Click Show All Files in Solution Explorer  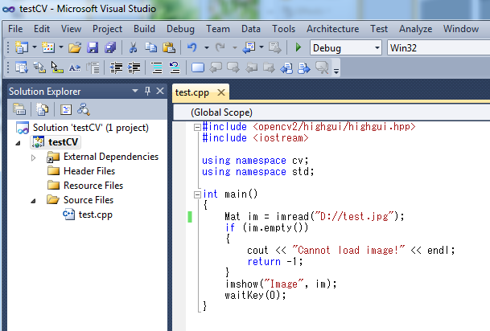point(42,109)
